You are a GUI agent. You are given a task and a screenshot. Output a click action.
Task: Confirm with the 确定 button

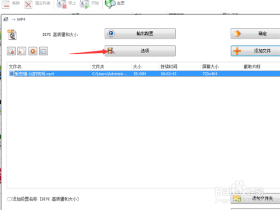pyautogui.click(x=255, y=34)
